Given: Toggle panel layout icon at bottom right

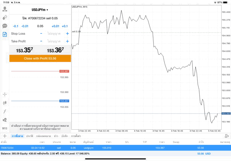Looking at the screenshot, I should [x=227, y=136].
